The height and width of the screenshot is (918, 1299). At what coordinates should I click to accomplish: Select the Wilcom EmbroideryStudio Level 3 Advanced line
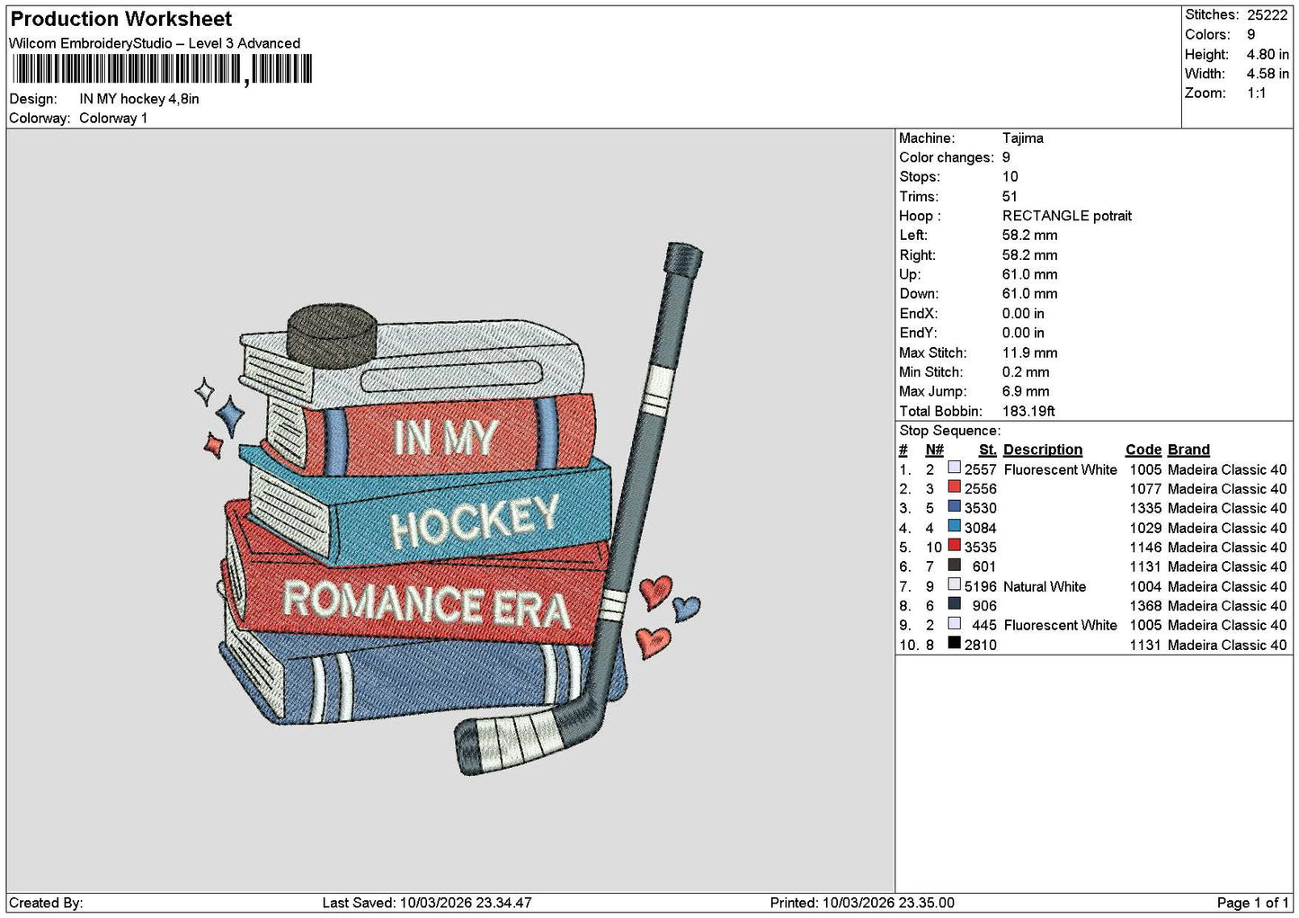pyautogui.click(x=155, y=43)
